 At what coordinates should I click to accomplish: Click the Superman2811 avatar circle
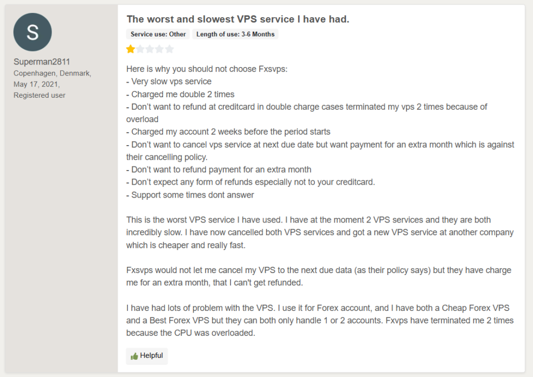click(32, 32)
